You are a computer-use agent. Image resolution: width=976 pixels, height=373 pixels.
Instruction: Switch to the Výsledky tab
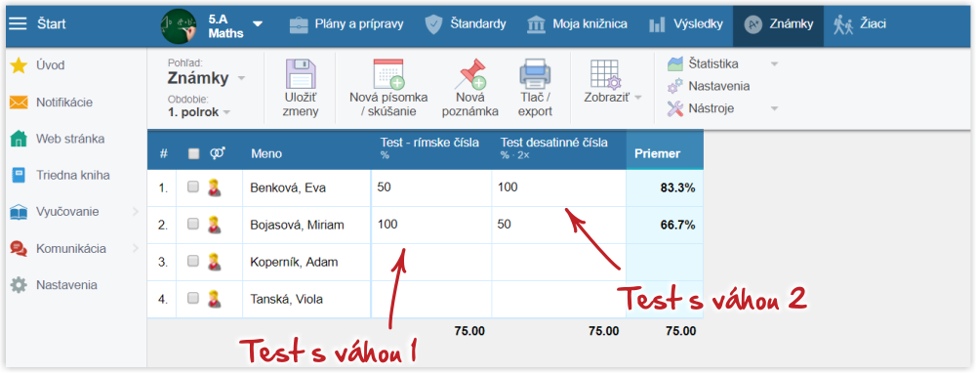point(686,24)
